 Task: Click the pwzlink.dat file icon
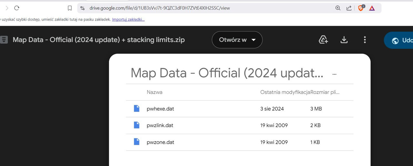click(x=136, y=125)
